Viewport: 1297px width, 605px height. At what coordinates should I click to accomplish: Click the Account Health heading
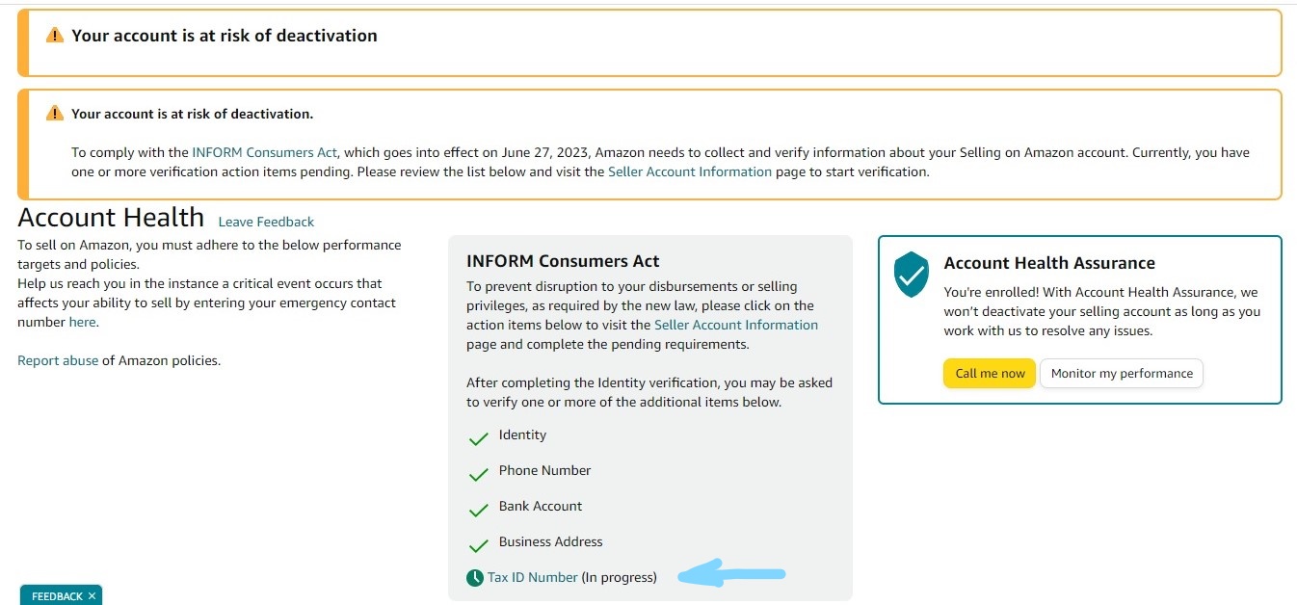click(x=111, y=217)
